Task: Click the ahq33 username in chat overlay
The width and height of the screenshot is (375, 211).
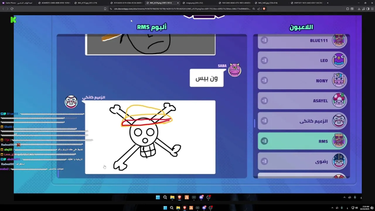Action: point(8,150)
